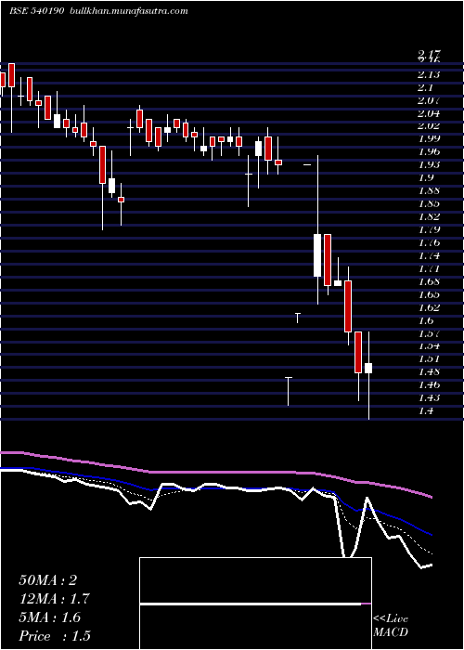
Task: Select the 1.6 price level label
Action: point(426,320)
